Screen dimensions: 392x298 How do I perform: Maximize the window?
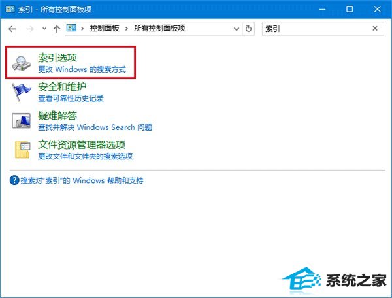click(x=350, y=9)
